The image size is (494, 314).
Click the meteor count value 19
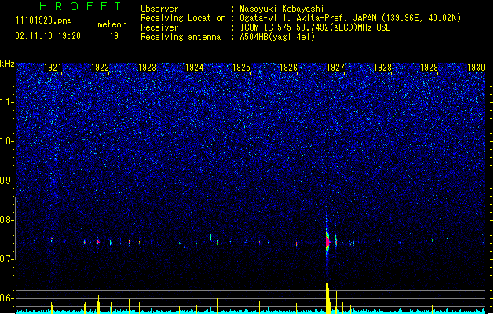114,36
